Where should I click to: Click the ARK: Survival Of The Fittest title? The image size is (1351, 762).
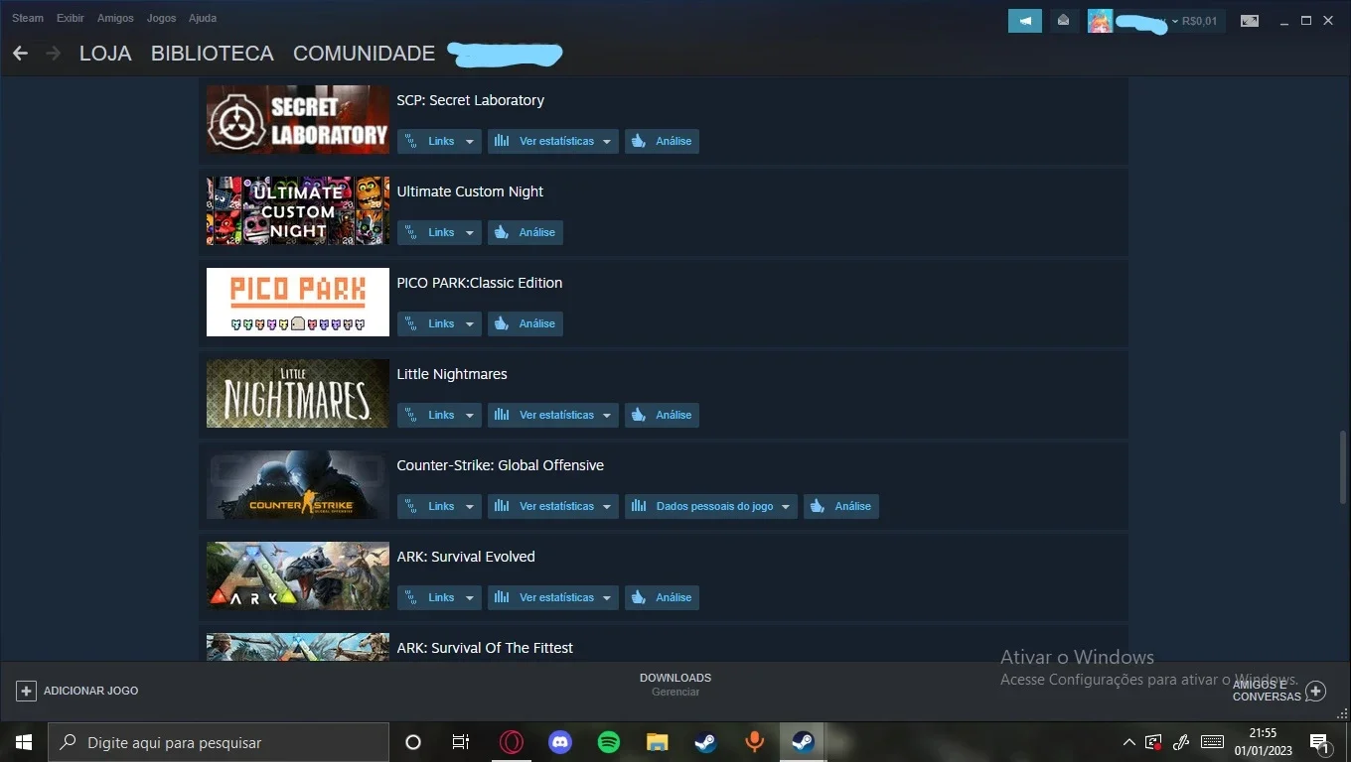pos(485,648)
